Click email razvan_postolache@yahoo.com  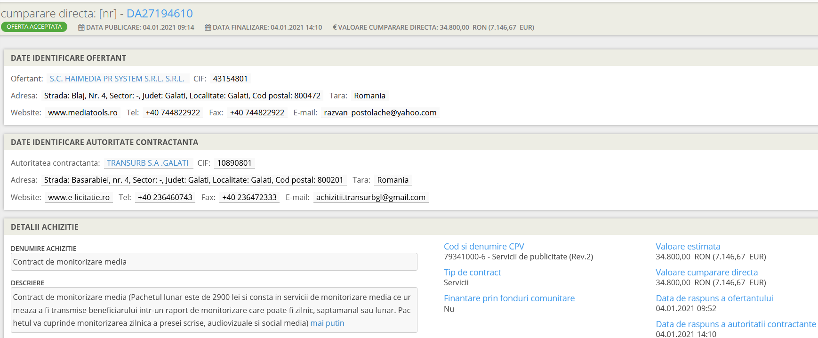coord(380,113)
